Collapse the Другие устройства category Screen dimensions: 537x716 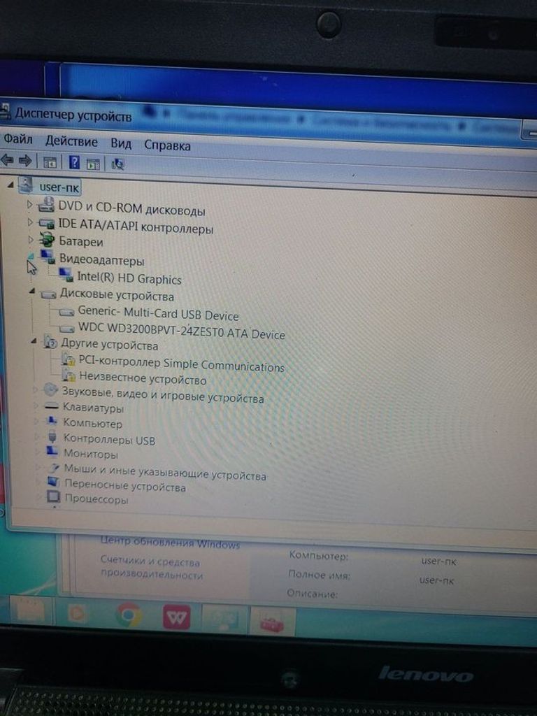click(34, 341)
